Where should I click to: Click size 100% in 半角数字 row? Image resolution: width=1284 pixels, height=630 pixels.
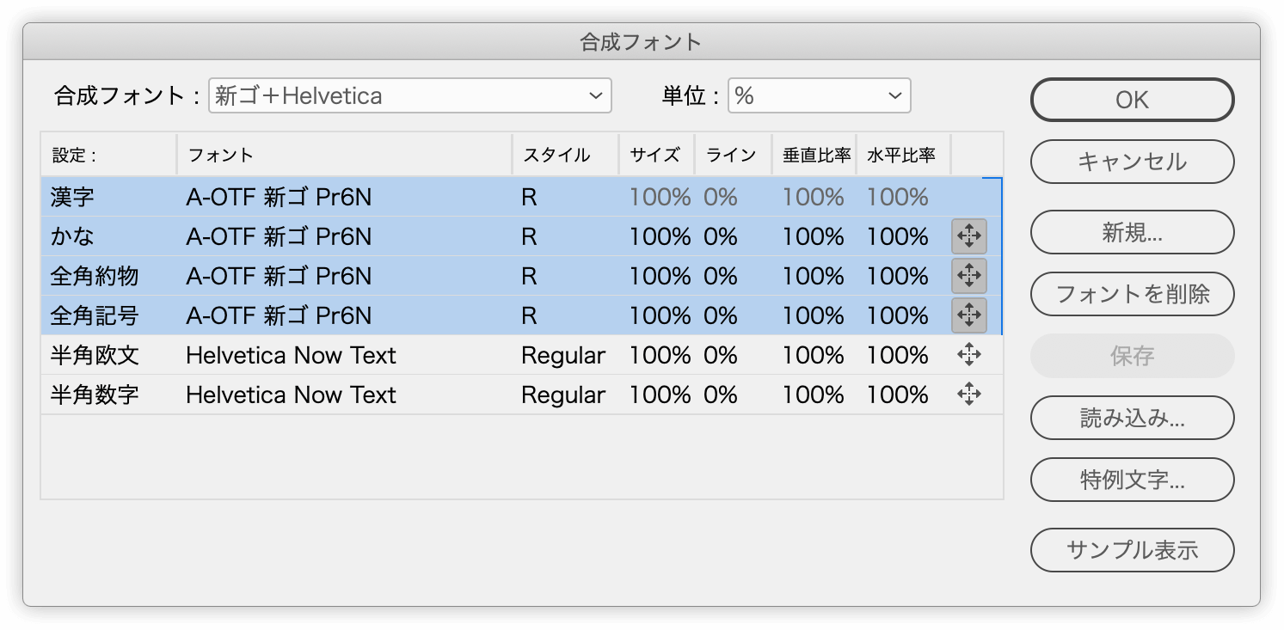(x=660, y=395)
